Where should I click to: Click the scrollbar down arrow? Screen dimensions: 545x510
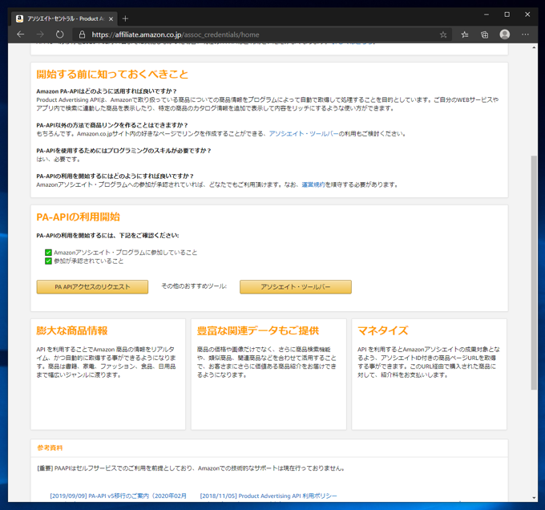[534, 498]
